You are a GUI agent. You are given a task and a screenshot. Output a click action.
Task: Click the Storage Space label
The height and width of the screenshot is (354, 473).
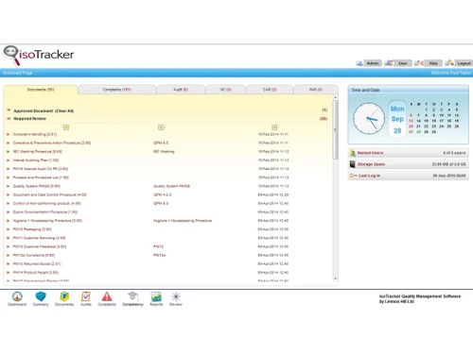(371, 164)
